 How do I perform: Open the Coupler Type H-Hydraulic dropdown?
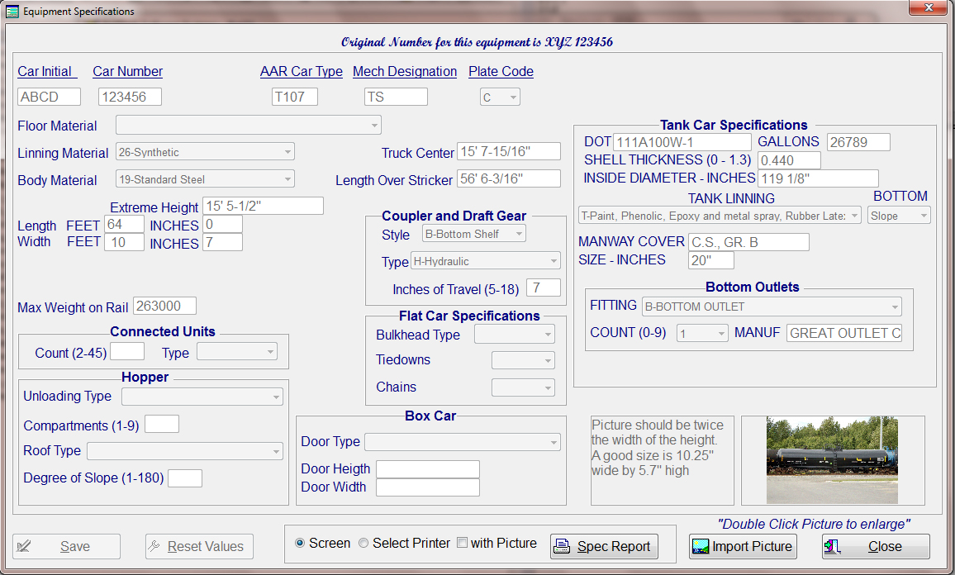tap(486, 261)
